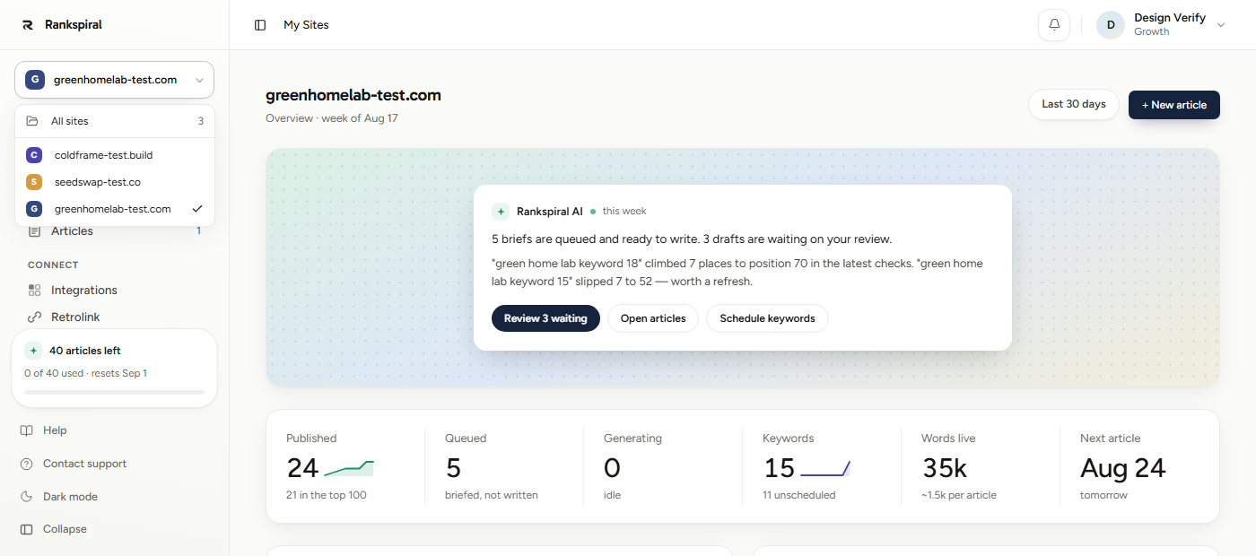Click the Dark mode moon icon

coord(27,497)
